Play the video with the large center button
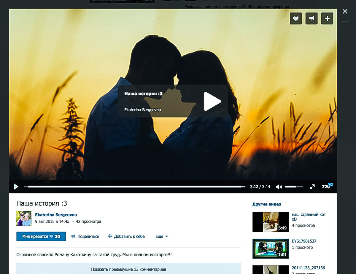The height and width of the screenshot is (274, 356). click(212, 101)
